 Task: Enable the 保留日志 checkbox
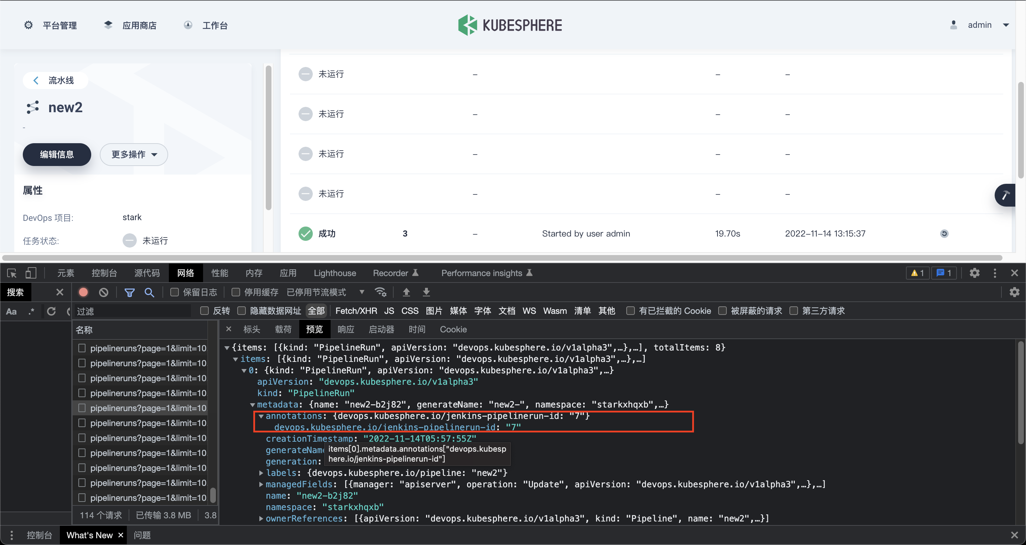(174, 292)
